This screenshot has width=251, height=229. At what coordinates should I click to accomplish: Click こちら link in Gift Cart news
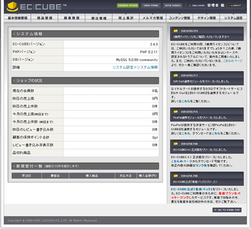tap(186, 101)
